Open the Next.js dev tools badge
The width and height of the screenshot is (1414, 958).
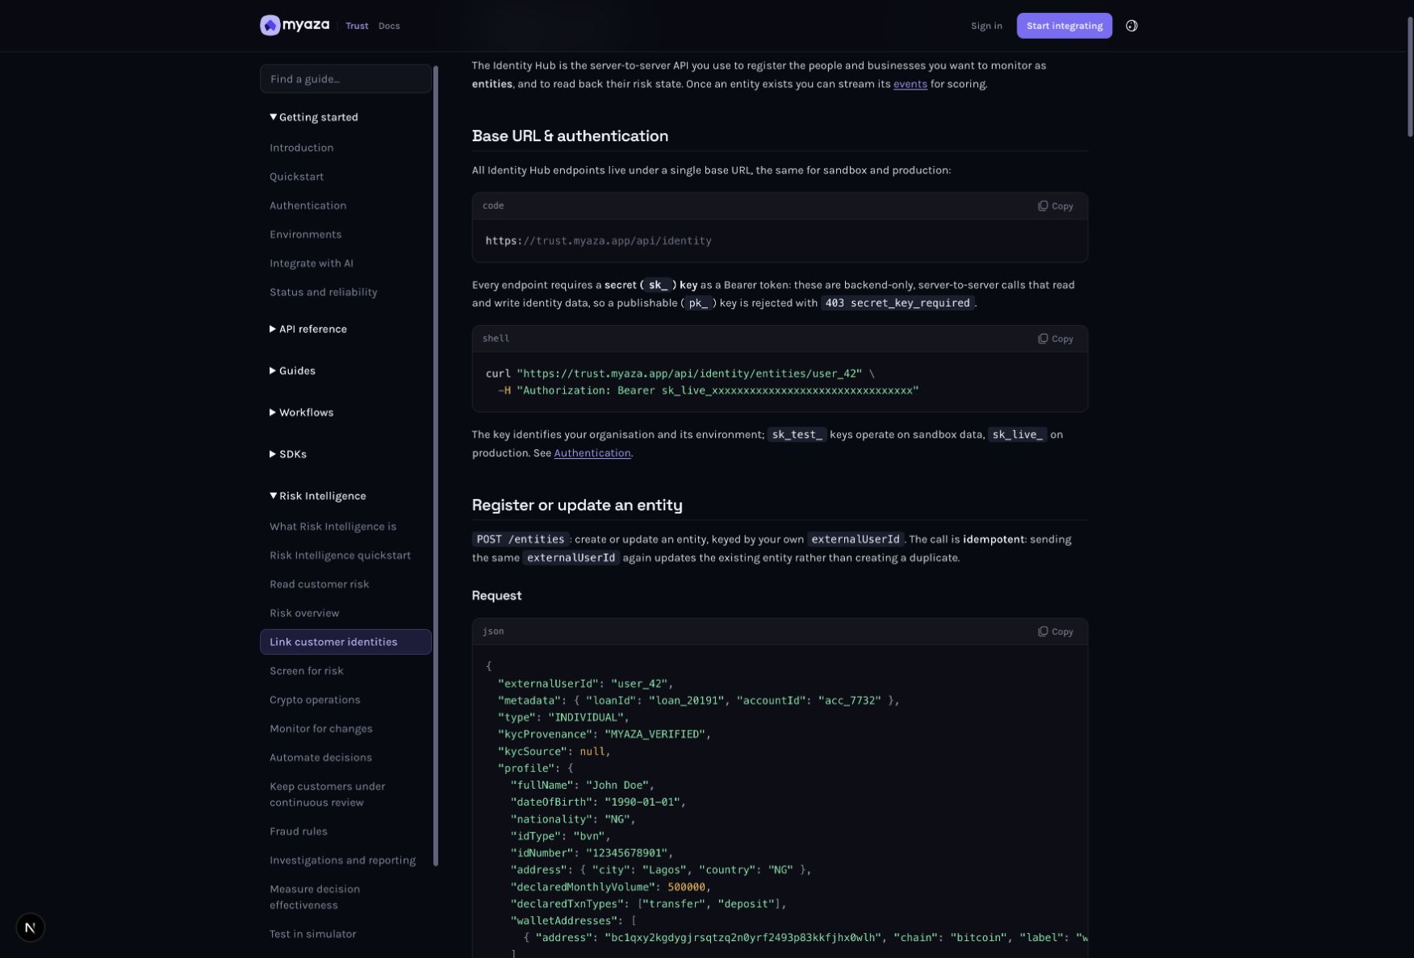pyautogui.click(x=30, y=927)
